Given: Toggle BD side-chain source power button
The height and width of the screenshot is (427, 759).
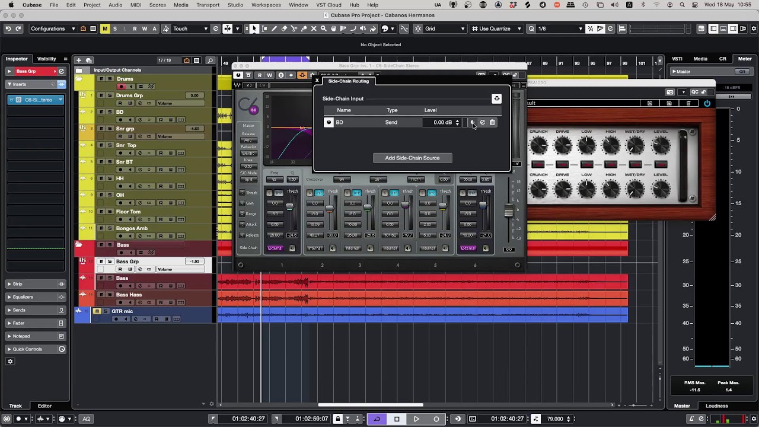Looking at the screenshot, I should point(329,122).
